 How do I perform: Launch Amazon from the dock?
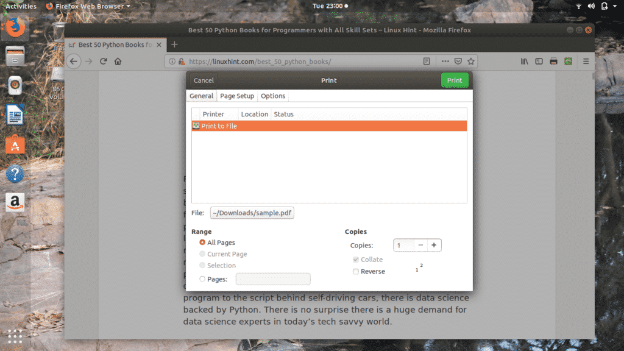click(15, 203)
